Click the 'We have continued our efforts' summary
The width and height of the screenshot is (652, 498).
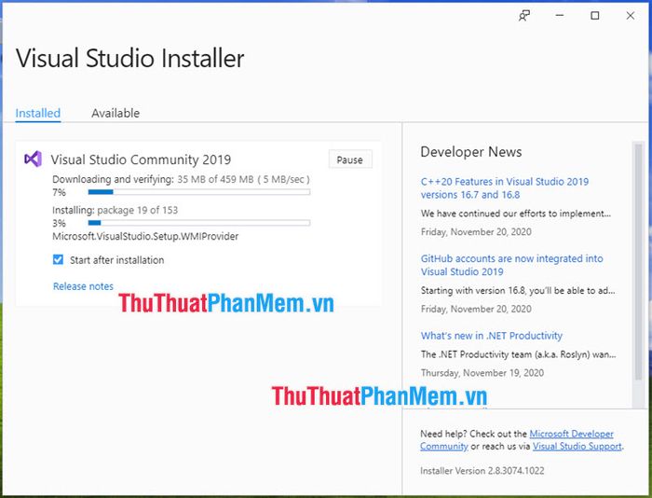(516, 214)
